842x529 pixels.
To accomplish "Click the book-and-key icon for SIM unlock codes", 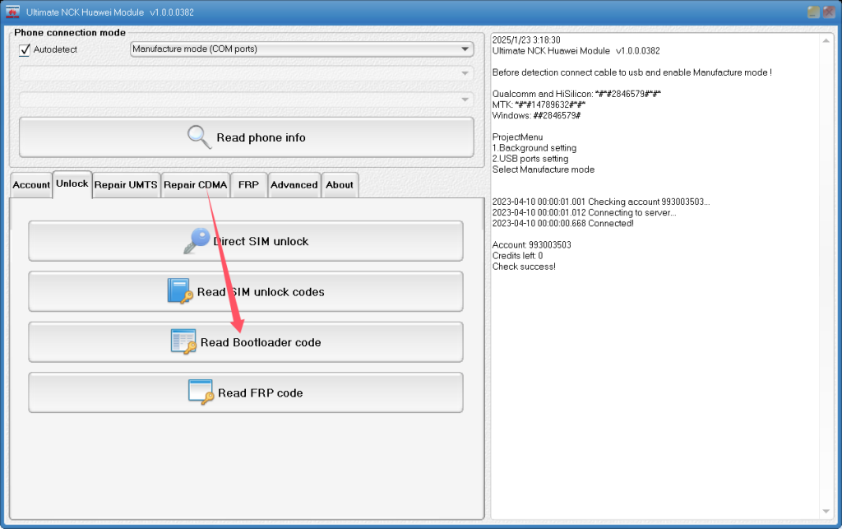I will [180, 291].
